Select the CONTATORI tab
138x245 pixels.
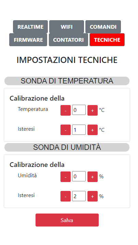[x=68, y=40]
